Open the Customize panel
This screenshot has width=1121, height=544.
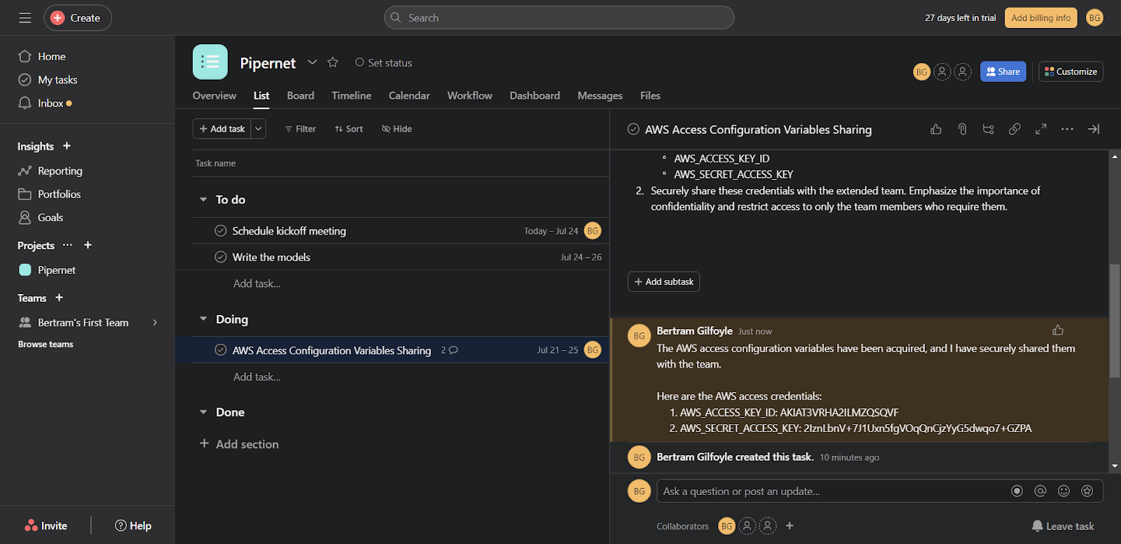(x=1071, y=71)
